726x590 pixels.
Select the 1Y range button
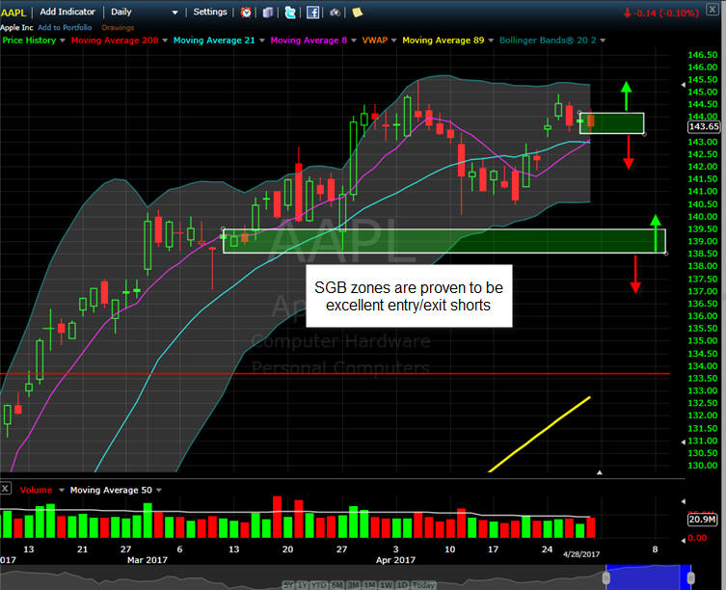[302, 585]
